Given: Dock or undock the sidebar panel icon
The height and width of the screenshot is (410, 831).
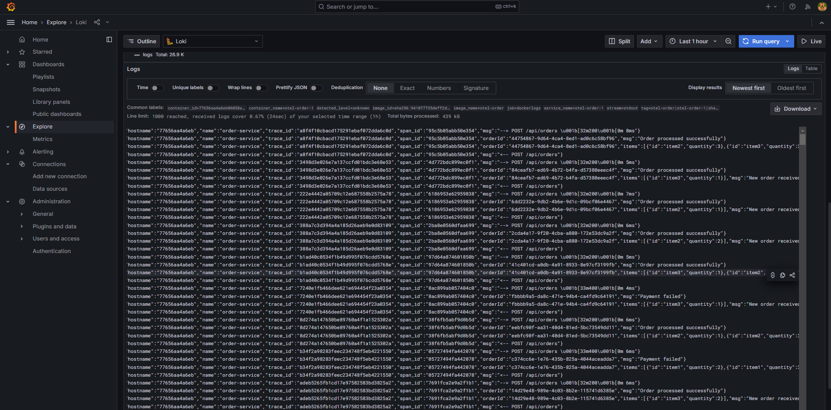Looking at the screenshot, I should click(x=109, y=39).
